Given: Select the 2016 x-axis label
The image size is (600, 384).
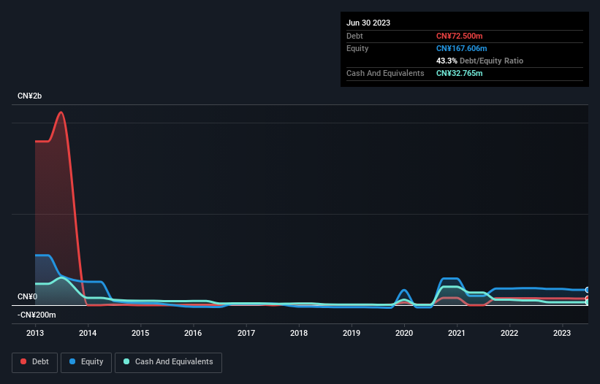Looking at the screenshot, I should 193,333.
